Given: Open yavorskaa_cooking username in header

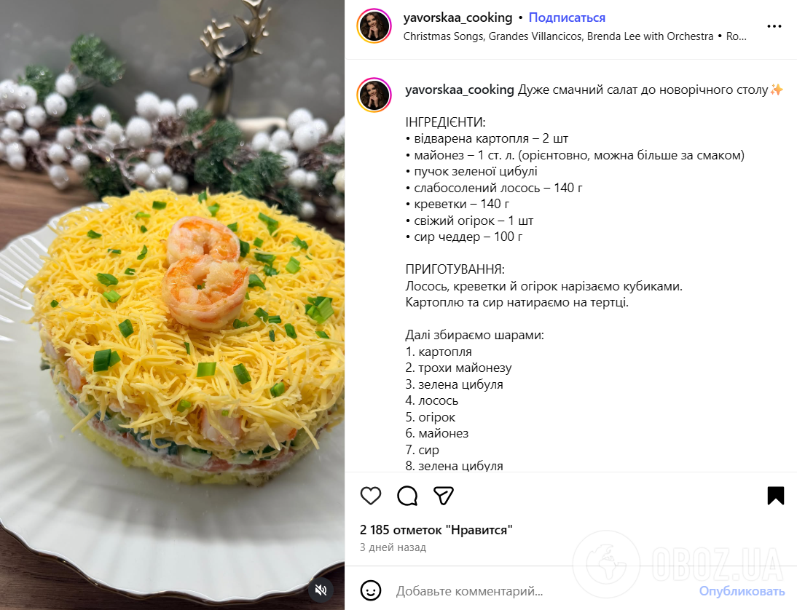Looking at the screenshot, I should pos(458,17).
